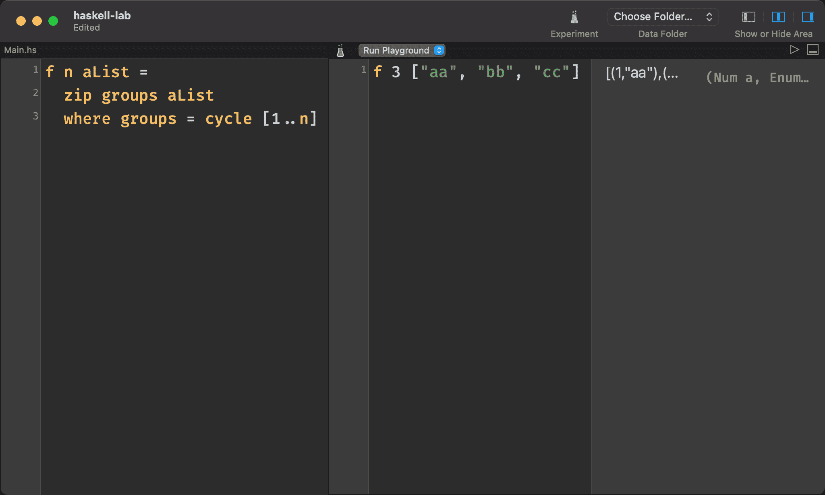Click the type annotation (Num a, Enum...
Image resolution: width=825 pixels, height=495 pixels.
coord(757,77)
